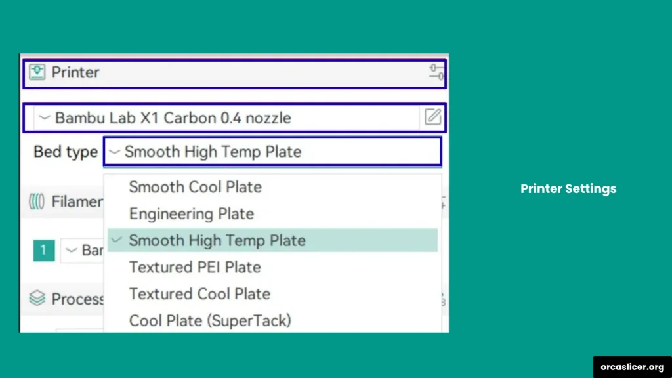Click the Printer panel icon

(37, 72)
